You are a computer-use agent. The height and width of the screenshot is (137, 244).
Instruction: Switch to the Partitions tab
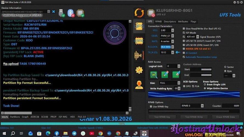[x=15, y=117]
